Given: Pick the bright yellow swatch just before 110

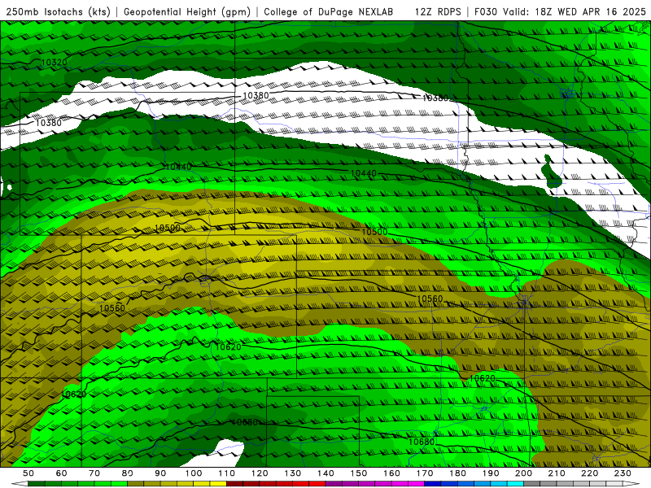Looking at the screenshot, I should coord(218,484).
